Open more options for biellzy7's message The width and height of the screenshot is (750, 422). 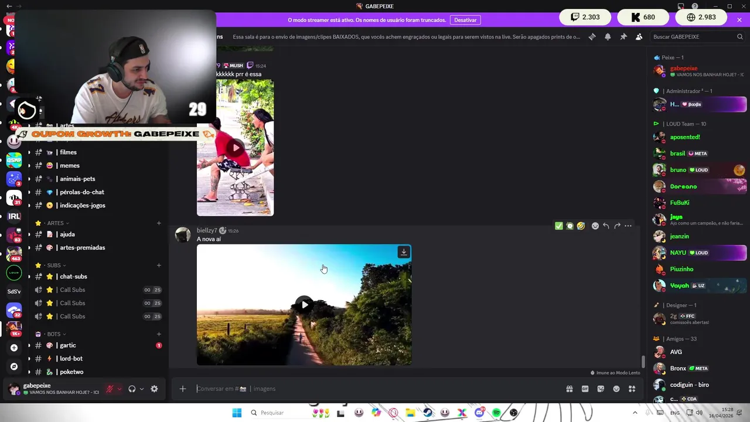[x=628, y=226]
